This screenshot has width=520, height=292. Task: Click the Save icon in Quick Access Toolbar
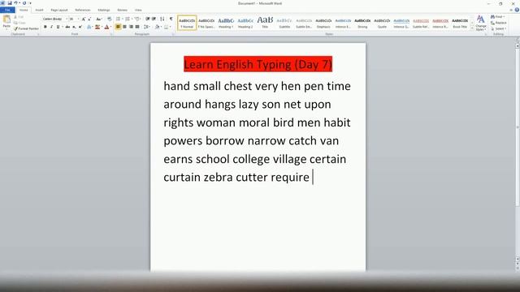[x=10, y=3]
